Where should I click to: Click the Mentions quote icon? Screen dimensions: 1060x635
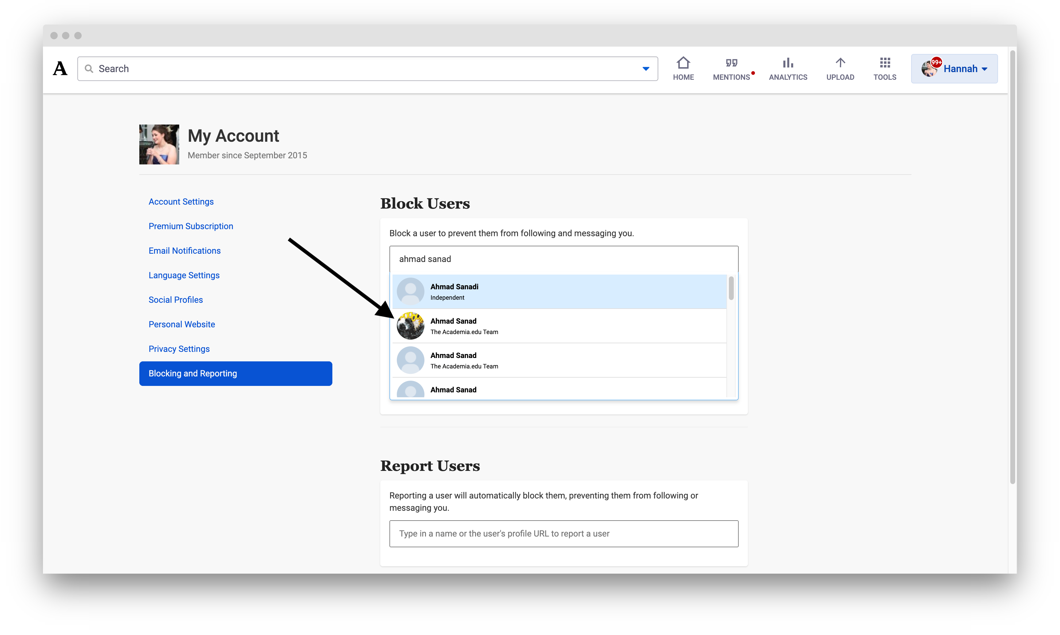point(731,63)
